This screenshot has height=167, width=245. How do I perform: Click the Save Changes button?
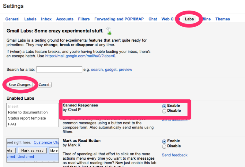point(20,85)
